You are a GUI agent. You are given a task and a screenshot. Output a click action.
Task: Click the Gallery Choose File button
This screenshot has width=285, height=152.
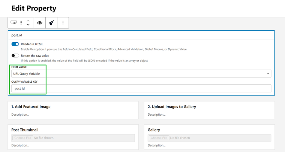pos(159,138)
